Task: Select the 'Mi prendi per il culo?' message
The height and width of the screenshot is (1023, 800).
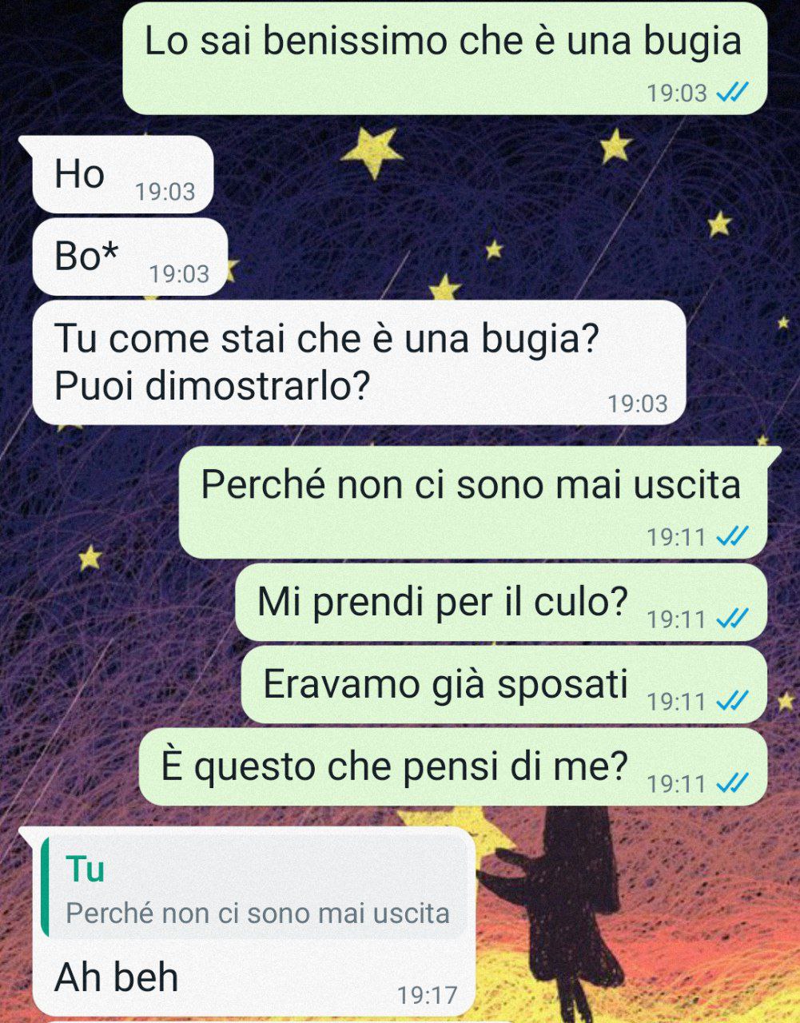Action: 501,602
